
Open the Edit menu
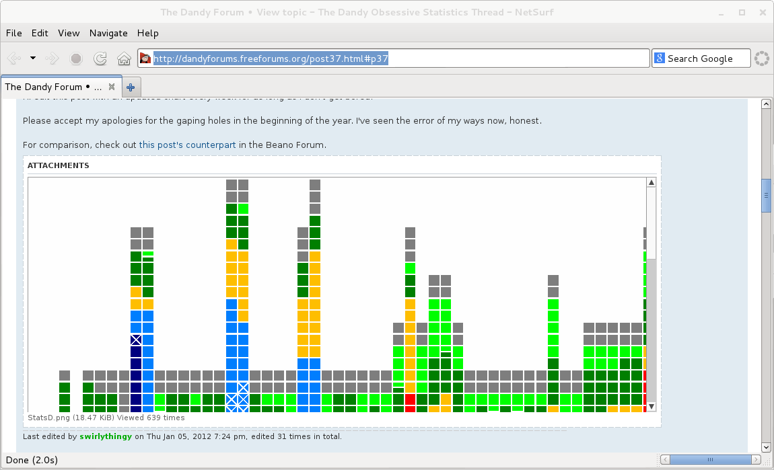click(x=40, y=33)
